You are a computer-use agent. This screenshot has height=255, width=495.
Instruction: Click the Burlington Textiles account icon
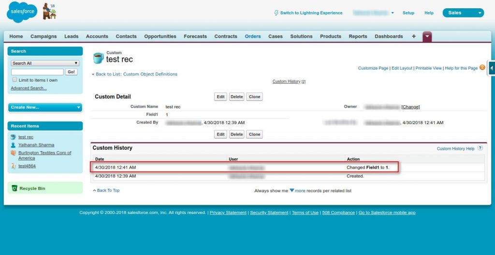[x=13, y=153]
